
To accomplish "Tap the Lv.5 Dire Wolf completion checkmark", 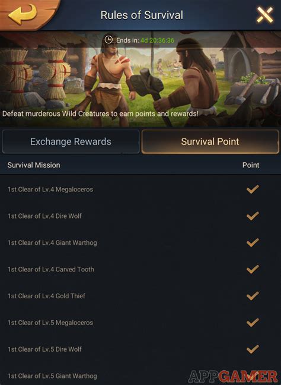I will (253, 349).
